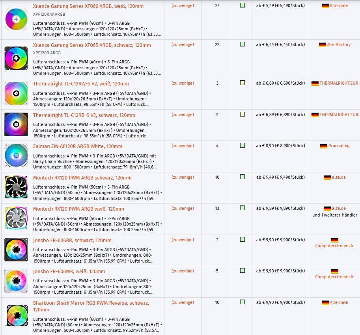Open the Thermalright TL-C12RW-S V2 weiß fan image
Screen dimensions: 360x335
[16, 93]
